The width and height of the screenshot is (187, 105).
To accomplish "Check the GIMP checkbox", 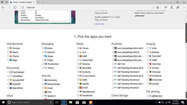I will tap(148, 60).
